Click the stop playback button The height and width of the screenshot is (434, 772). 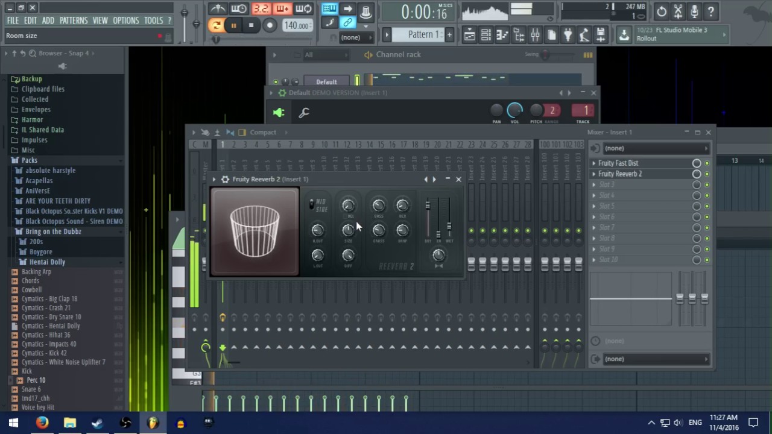[251, 25]
